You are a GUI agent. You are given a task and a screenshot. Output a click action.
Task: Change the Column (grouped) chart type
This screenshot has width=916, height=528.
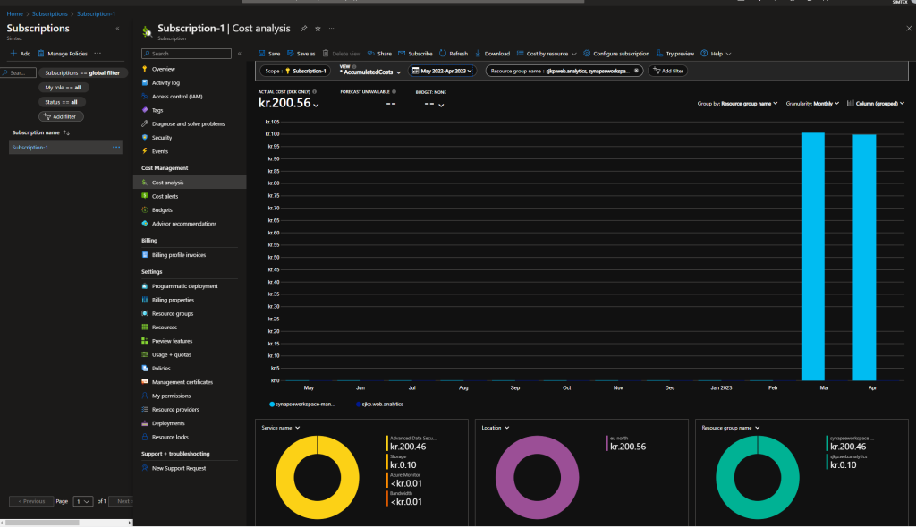[x=876, y=104]
